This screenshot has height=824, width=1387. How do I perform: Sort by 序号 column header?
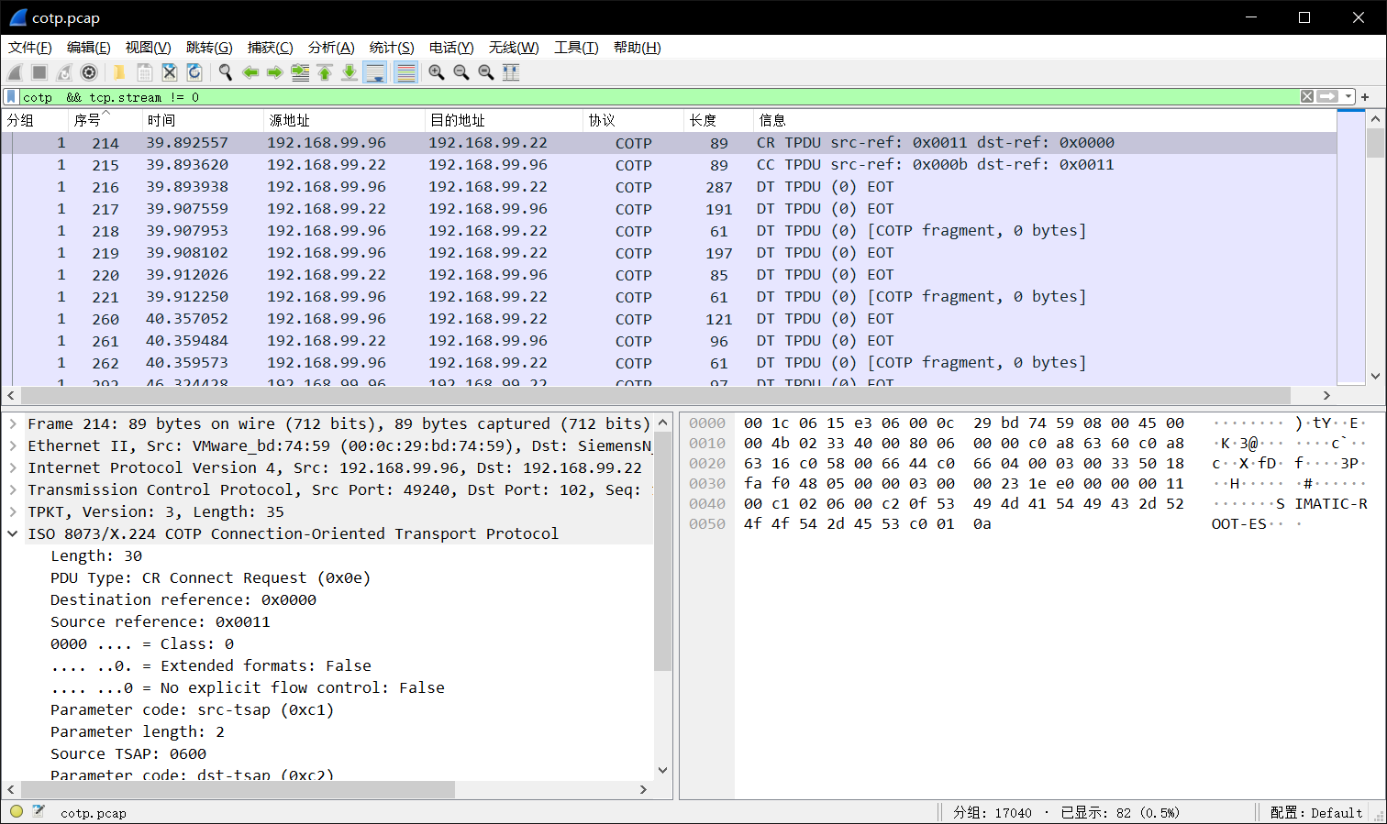pos(105,120)
